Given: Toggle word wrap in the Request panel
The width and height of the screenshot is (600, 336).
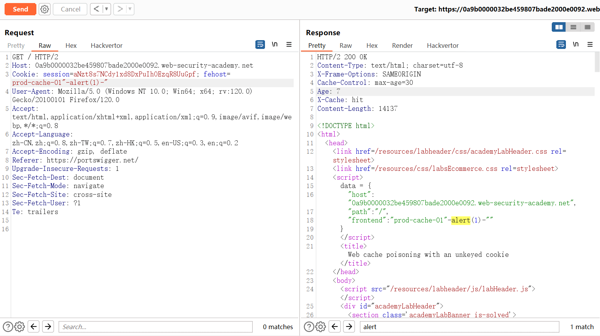Looking at the screenshot, I should tap(260, 44).
